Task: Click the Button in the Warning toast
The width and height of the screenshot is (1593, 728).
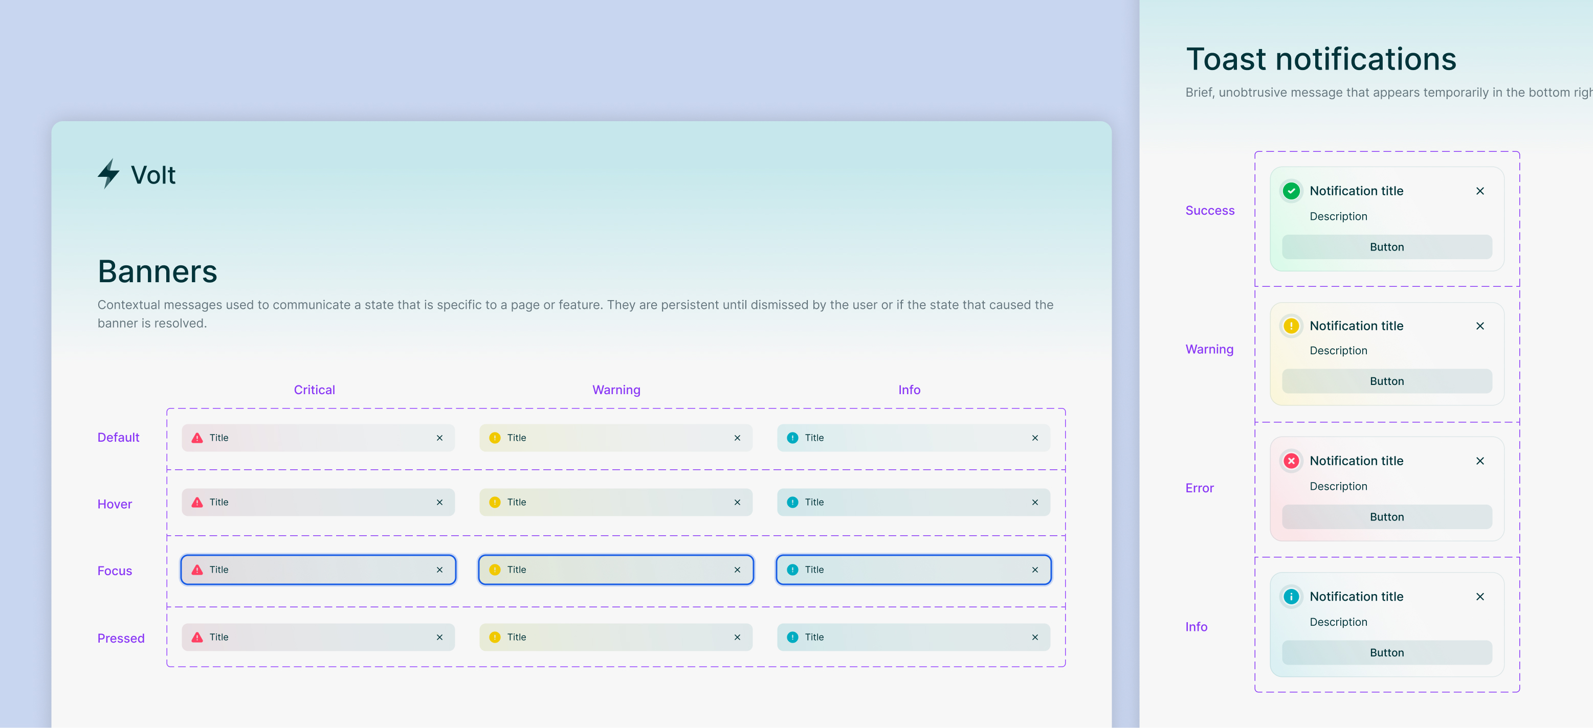Action: (x=1386, y=381)
